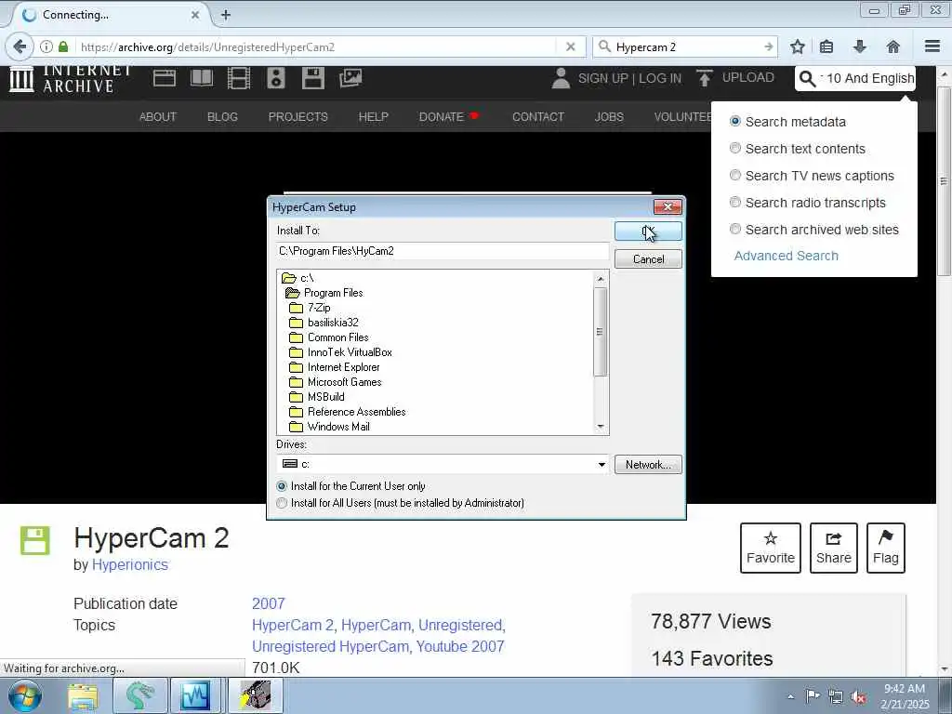Select Search text contents option
The height and width of the screenshot is (714, 952).
tap(734, 148)
